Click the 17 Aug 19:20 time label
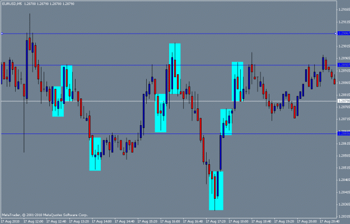Screen dimensions: 350x224 [x=284, y=222]
